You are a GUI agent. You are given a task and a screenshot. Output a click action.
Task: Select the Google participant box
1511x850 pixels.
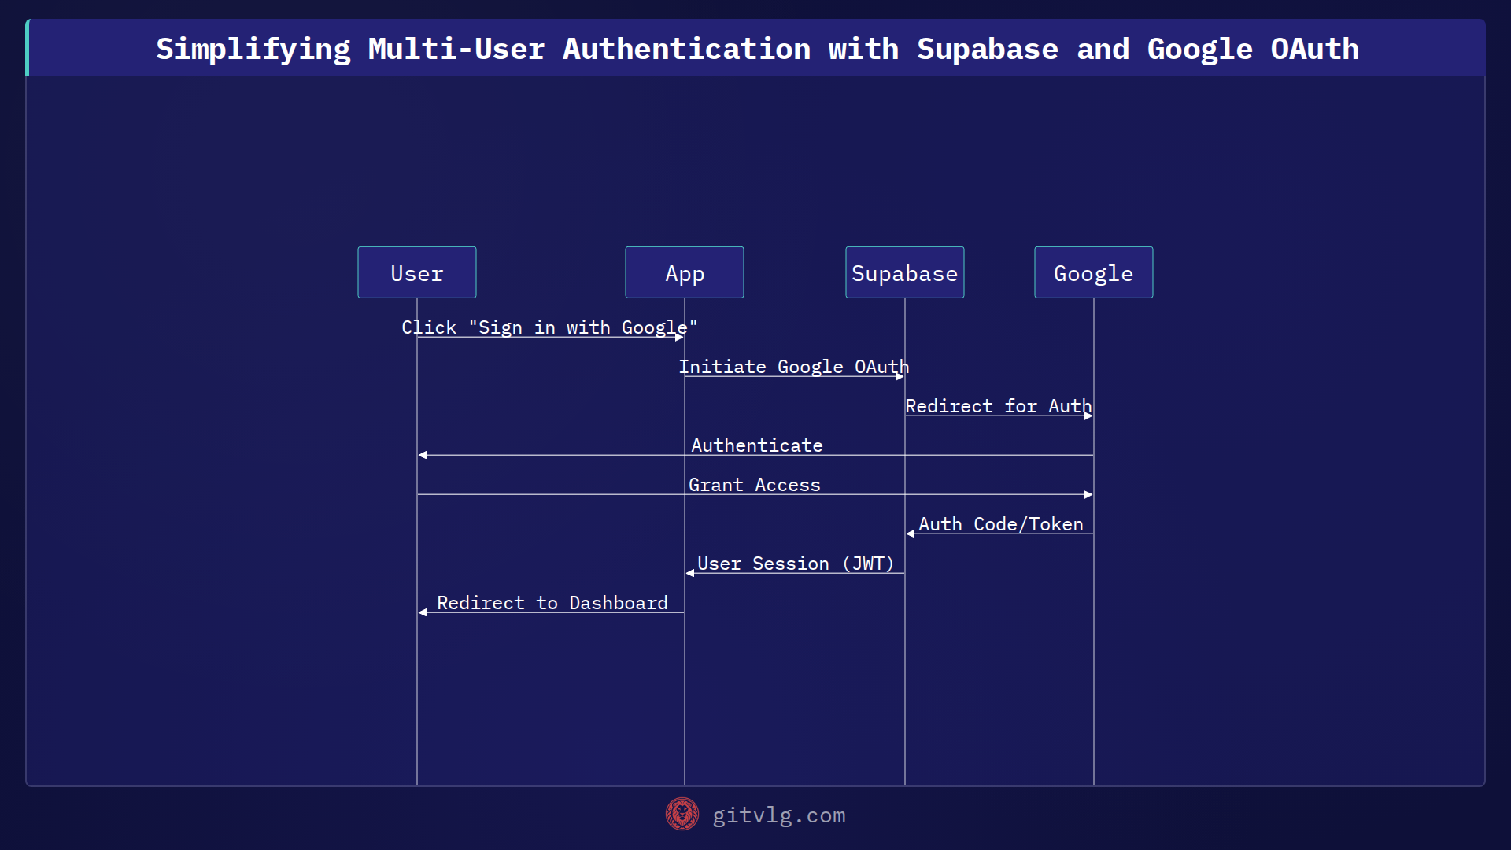coord(1094,272)
